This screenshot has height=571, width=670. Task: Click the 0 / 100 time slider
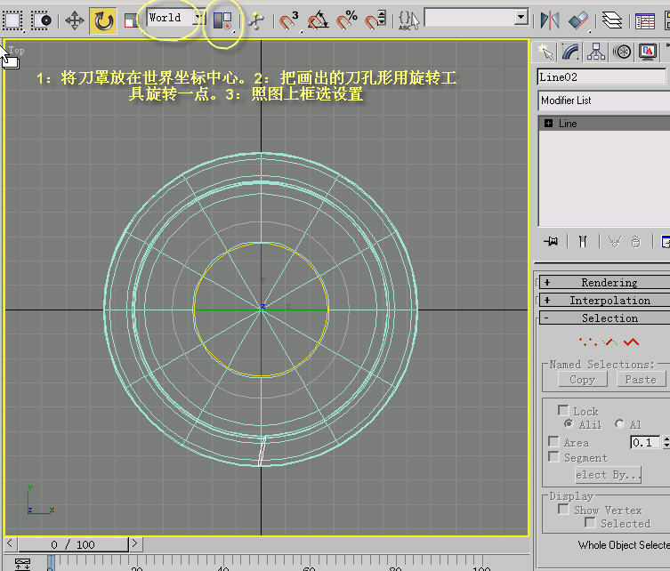73,544
